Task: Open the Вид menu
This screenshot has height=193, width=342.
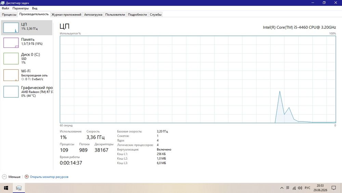Action: tap(35, 8)
